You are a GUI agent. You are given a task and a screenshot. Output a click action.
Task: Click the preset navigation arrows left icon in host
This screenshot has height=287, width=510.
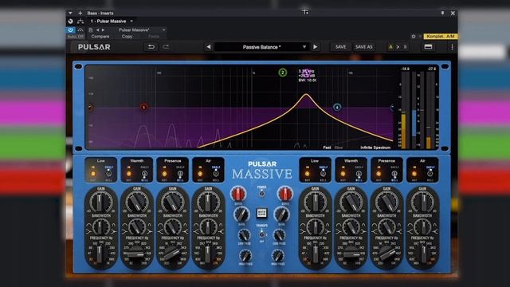pyautogui.click(x=97, y=30)
